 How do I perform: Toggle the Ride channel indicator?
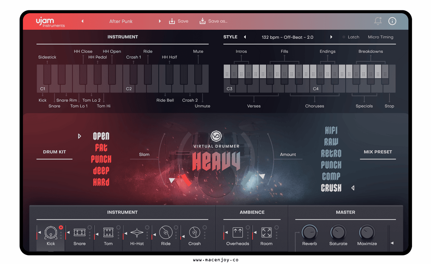point(176,227)
